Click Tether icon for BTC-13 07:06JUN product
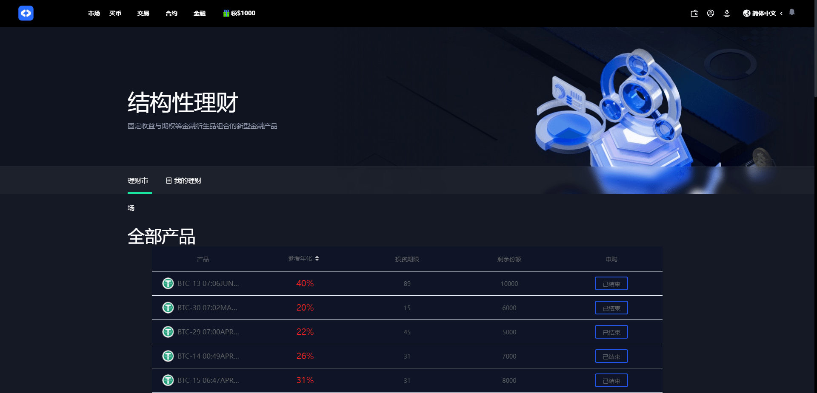The width and height of the screenshot is (817, 393). pos(168,283)
